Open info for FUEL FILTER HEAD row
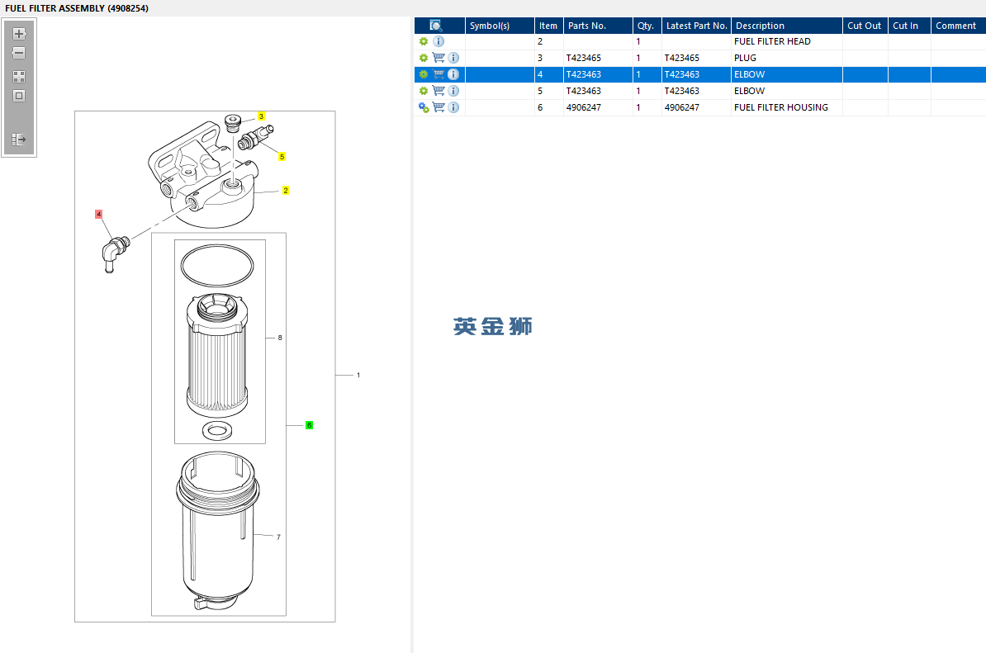986x653 pixels. [x=439, y=41]
